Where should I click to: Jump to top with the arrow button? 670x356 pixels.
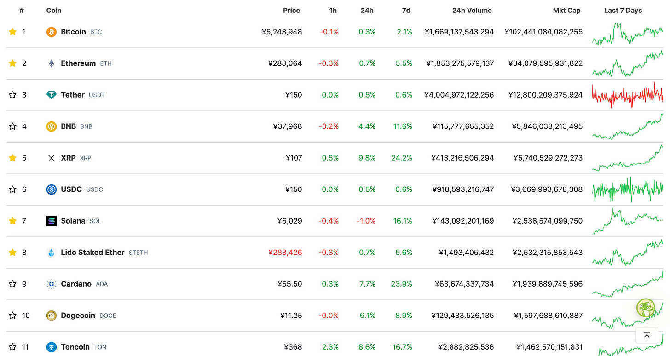(x=647, y=336)
